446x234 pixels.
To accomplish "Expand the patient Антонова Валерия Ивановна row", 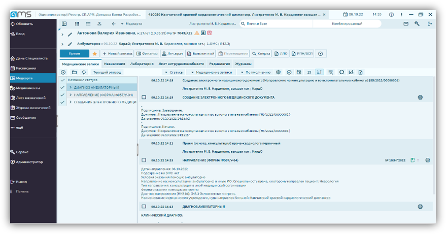I will (x=62, y=35).
